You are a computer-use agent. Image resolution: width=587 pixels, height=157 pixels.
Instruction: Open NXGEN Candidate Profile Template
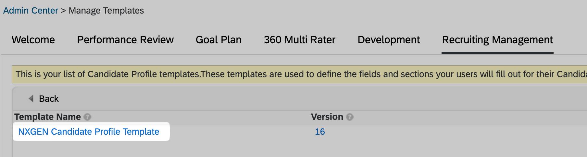coord(89,132)
